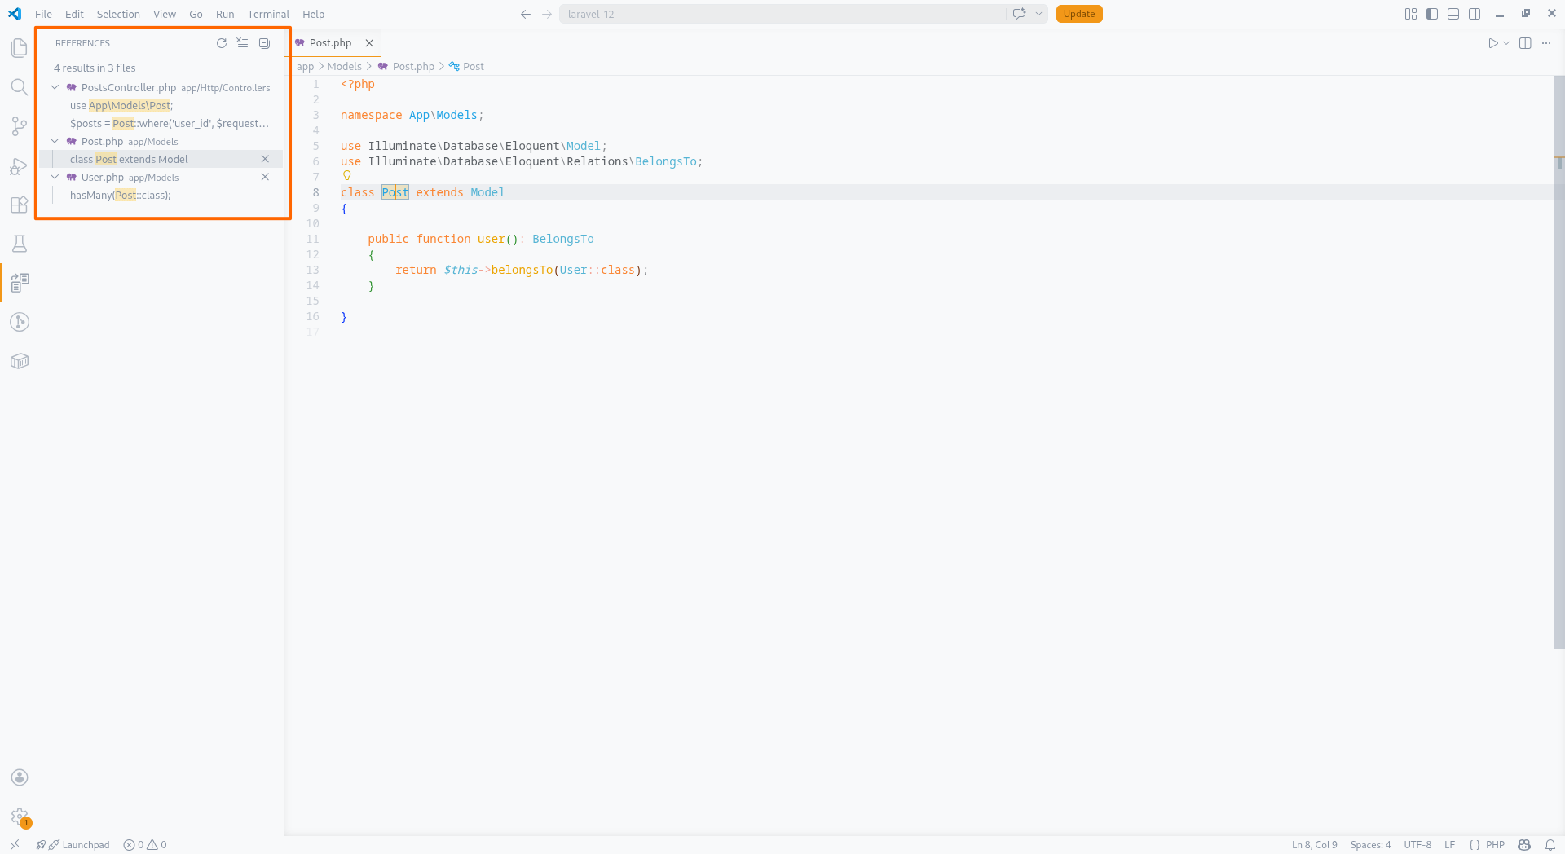Change indentation via 'Spaces: 4'
This screenshot has height=854, width=1565.
[1370, 845]
